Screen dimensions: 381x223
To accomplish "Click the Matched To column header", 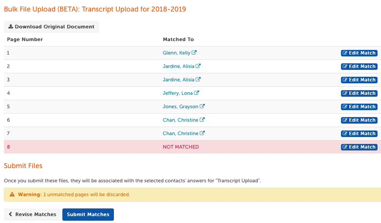I will click(x=178, y=39).
